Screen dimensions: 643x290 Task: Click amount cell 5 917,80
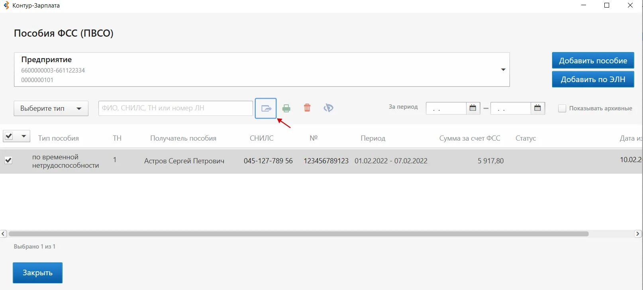(490, 161)
